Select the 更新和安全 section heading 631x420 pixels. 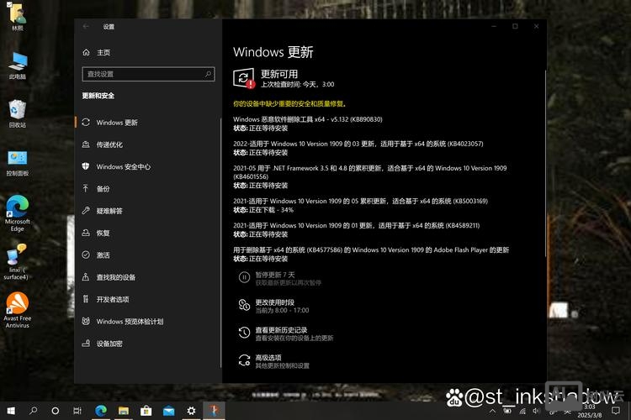[x=98, y=96]
